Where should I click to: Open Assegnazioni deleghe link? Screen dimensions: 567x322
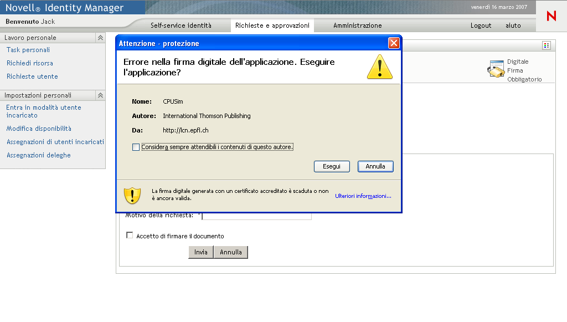pyautogui.click(x=39, y=155)
